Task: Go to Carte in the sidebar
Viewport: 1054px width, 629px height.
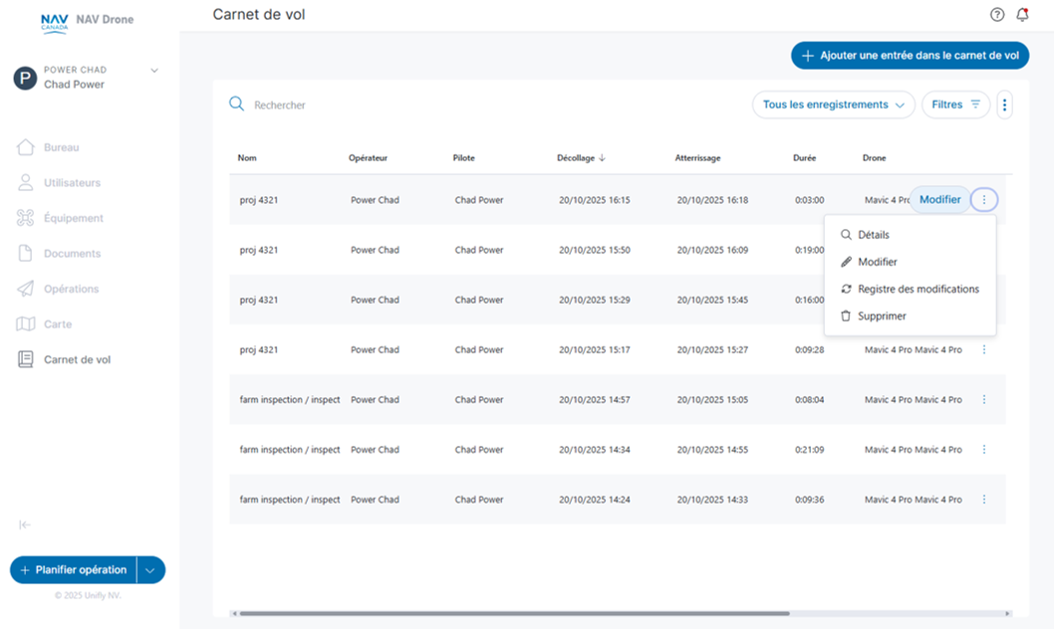Action: [x=58, y=324]
